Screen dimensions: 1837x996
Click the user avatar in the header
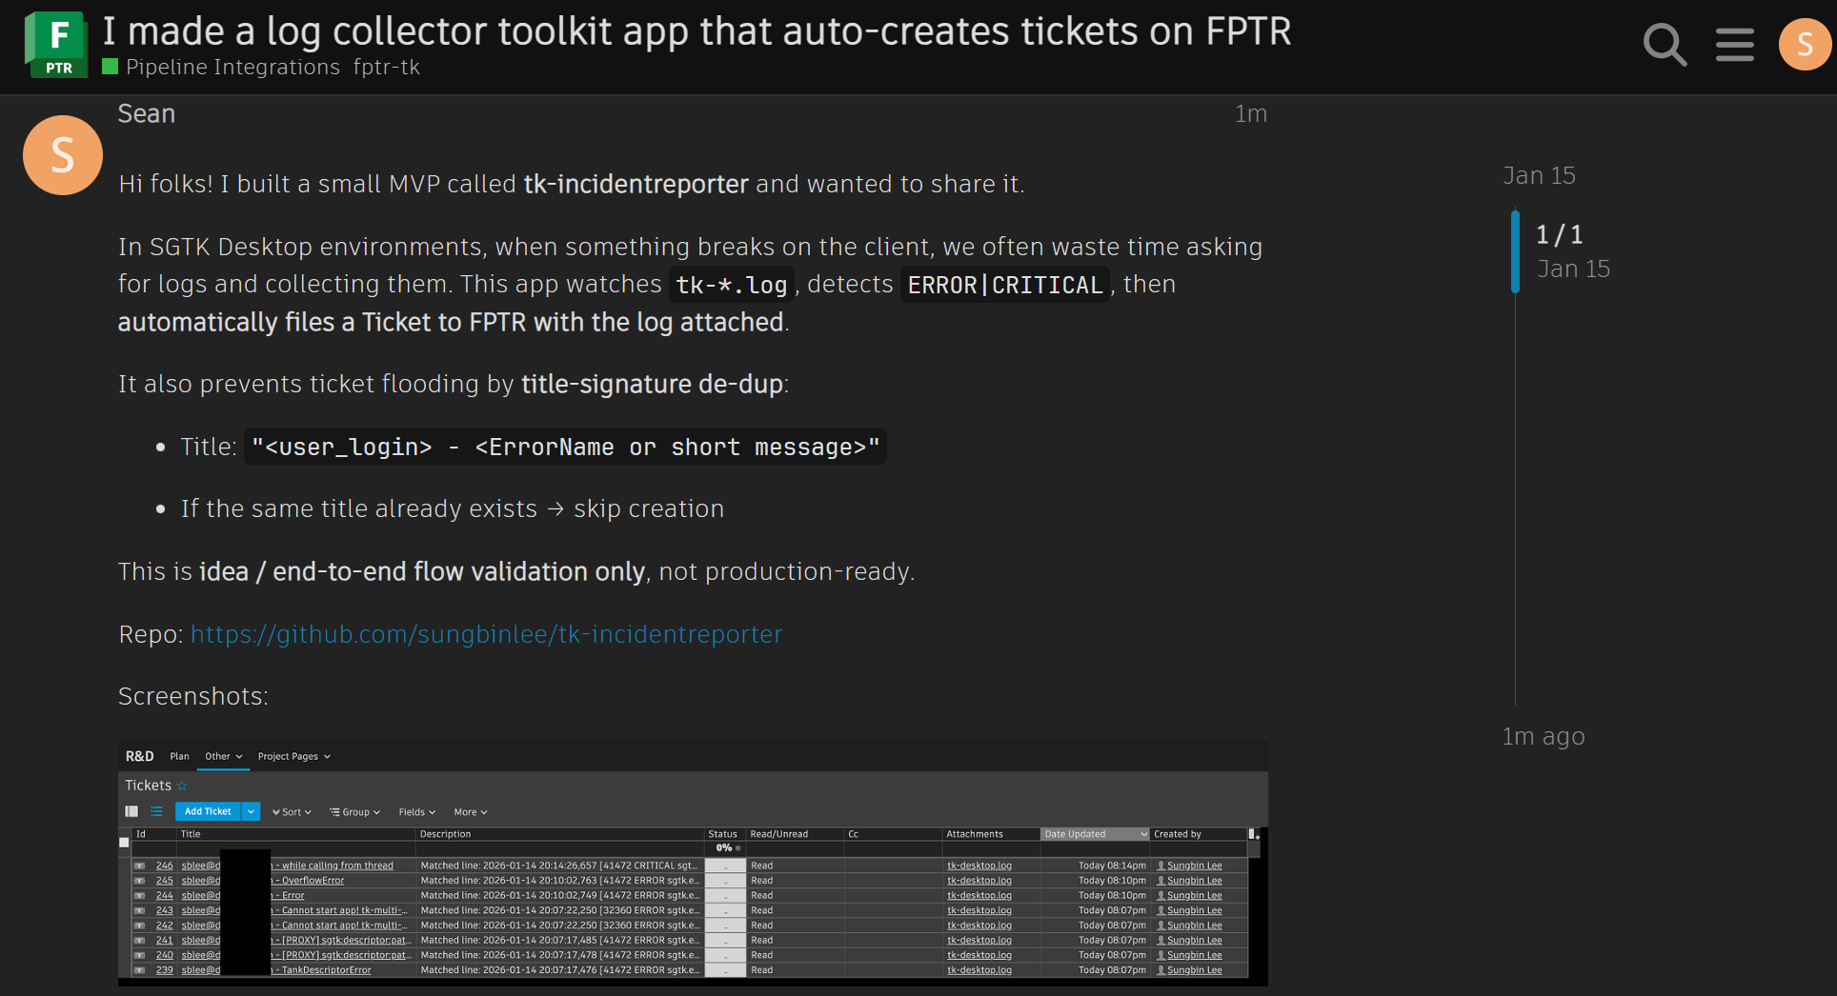click(1804, 45)
